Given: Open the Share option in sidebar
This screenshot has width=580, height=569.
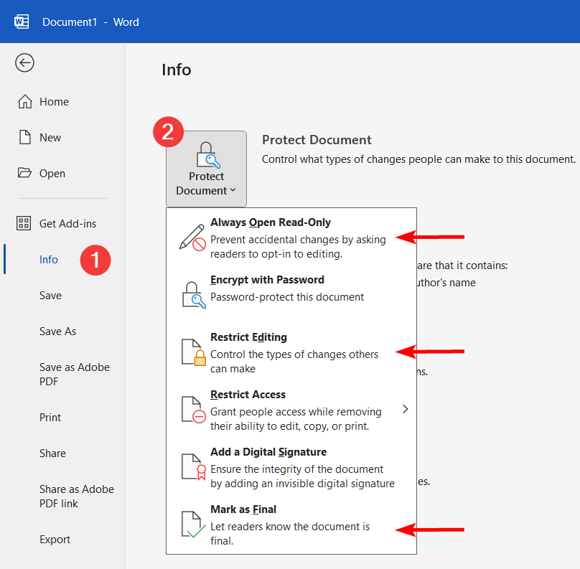Looking at the screenshot, I should click(52, 453).
